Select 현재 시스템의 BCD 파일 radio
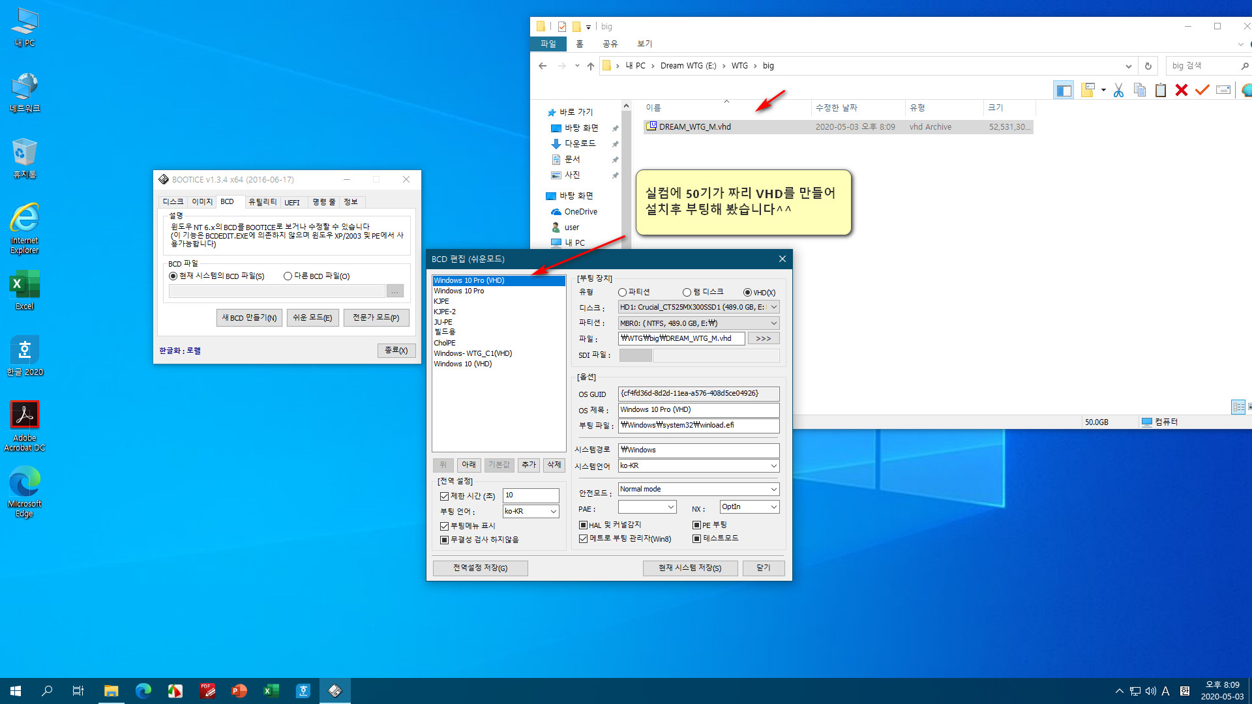This screenshot has height=704, width=1252. click(x=173, y=276)
